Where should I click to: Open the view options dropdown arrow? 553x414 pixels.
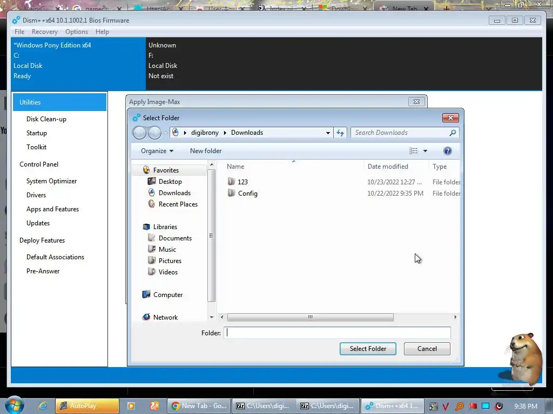[426, 151]
